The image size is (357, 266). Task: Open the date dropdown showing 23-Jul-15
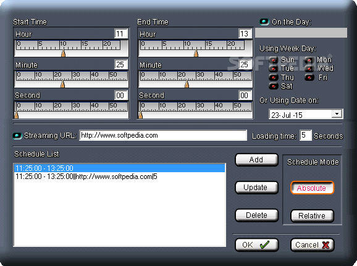(337, 114)
